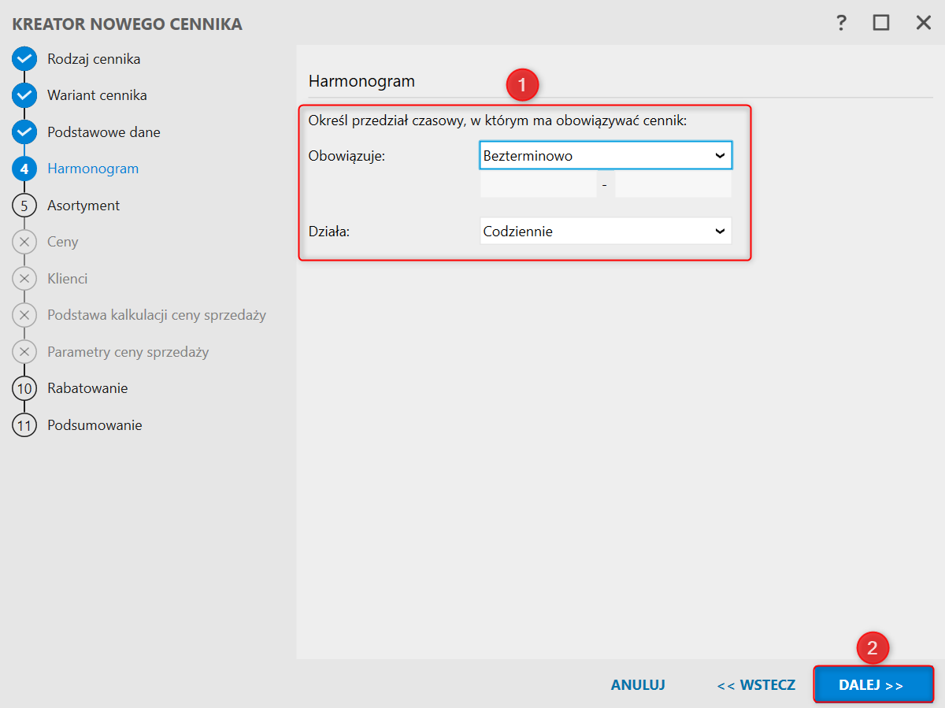Click the ANULUJ button
Screen dimensions: 945x708
coord(638,685)
